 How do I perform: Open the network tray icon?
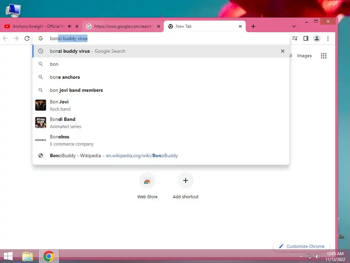tap(310, 256)
